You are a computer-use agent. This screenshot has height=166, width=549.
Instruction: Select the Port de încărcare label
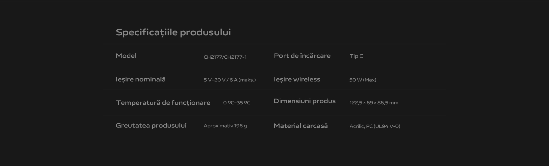pos(302,56)
